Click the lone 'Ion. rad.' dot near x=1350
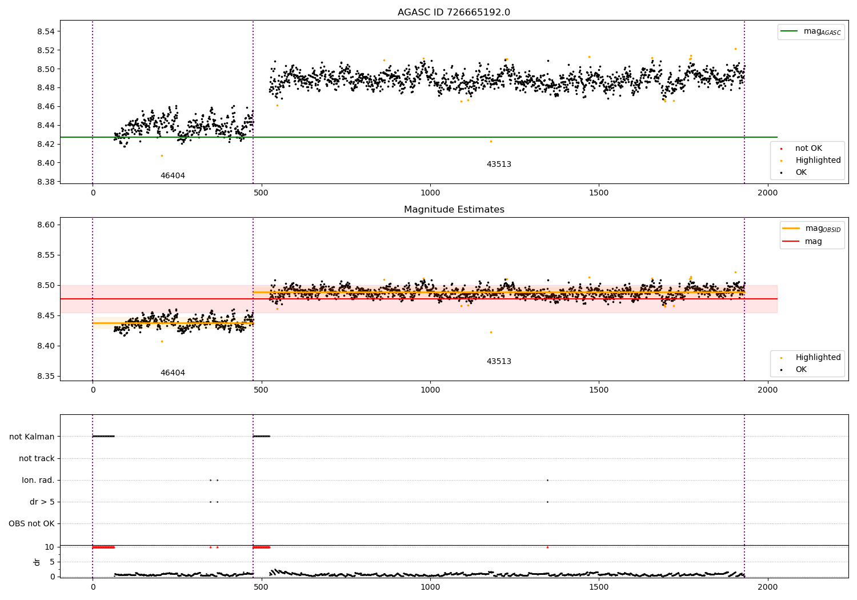Screen dimensions: 857x600 pos(547,480)
